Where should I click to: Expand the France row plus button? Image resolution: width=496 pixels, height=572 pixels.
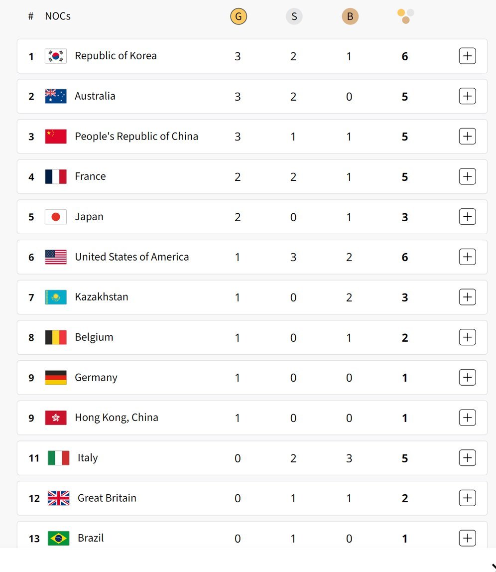point(467,176)
